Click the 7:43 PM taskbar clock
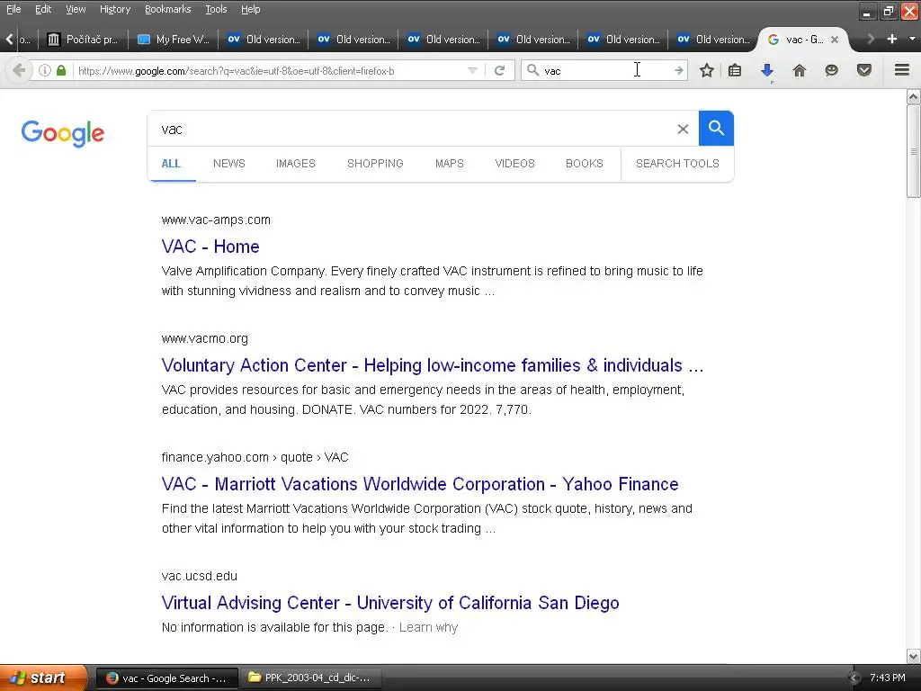The height and width of the screenshot is (691, 921). (888, 678)
